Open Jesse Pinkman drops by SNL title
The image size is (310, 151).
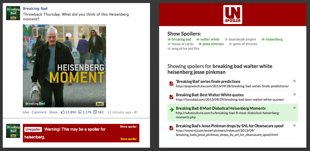230,126
